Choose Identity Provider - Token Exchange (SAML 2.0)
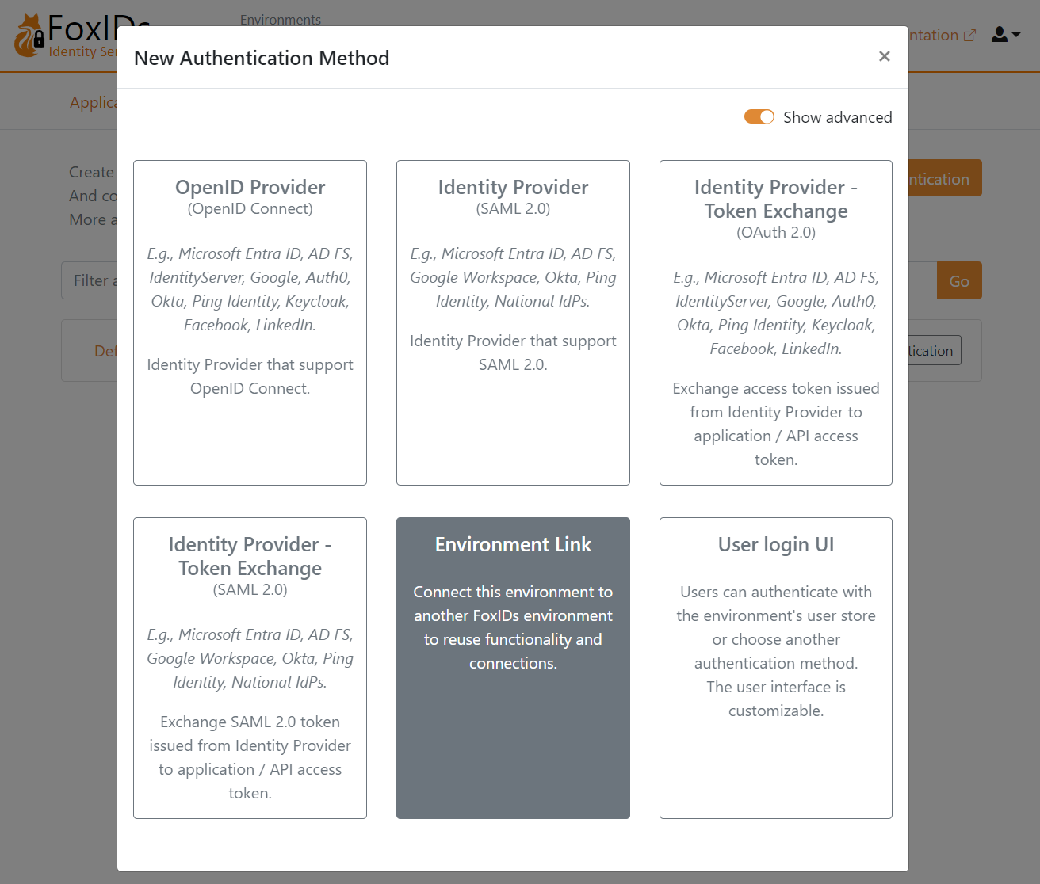Viewport: 1040px width, 884px height. [x=250, y=667]
